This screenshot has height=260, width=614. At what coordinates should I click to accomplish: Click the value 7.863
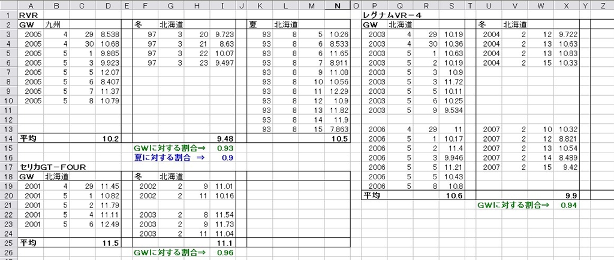(x=339, y=129)
